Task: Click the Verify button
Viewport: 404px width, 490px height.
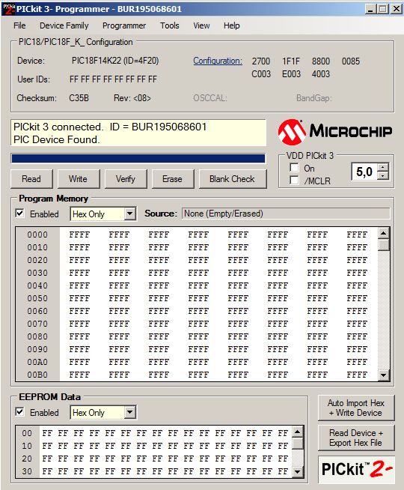Action: tap(126, 179)
